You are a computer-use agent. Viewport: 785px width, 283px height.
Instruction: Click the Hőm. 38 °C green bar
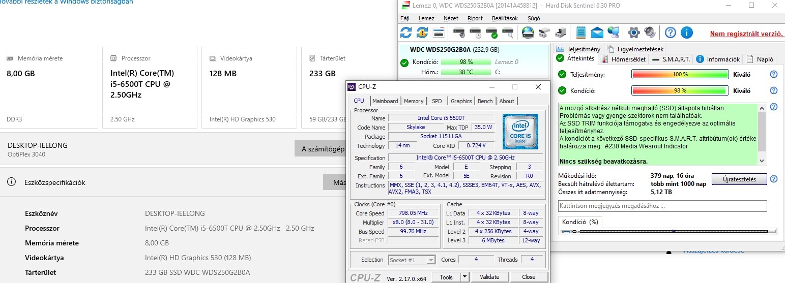466,72
